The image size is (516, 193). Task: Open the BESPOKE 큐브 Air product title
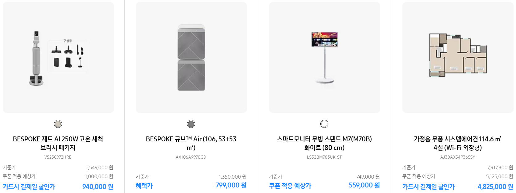pyautogui.click(x=191, y=143)
